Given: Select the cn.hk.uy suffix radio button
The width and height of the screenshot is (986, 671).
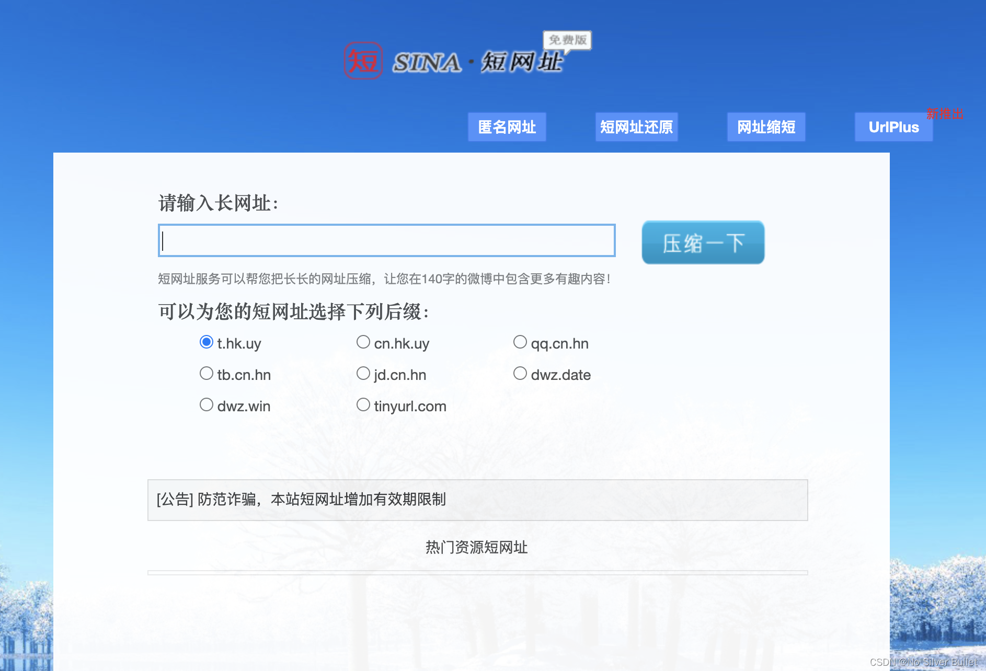Looking at the screenshot, I should [x=363, y=342].
